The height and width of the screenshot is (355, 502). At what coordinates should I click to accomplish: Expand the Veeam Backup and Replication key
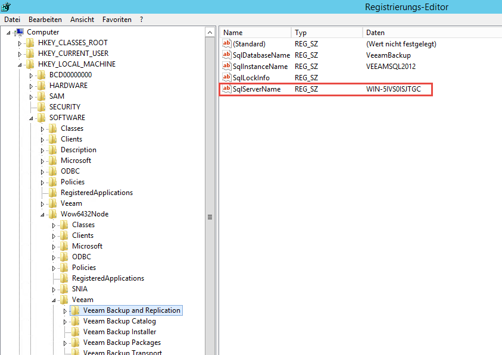click(65, 311)
